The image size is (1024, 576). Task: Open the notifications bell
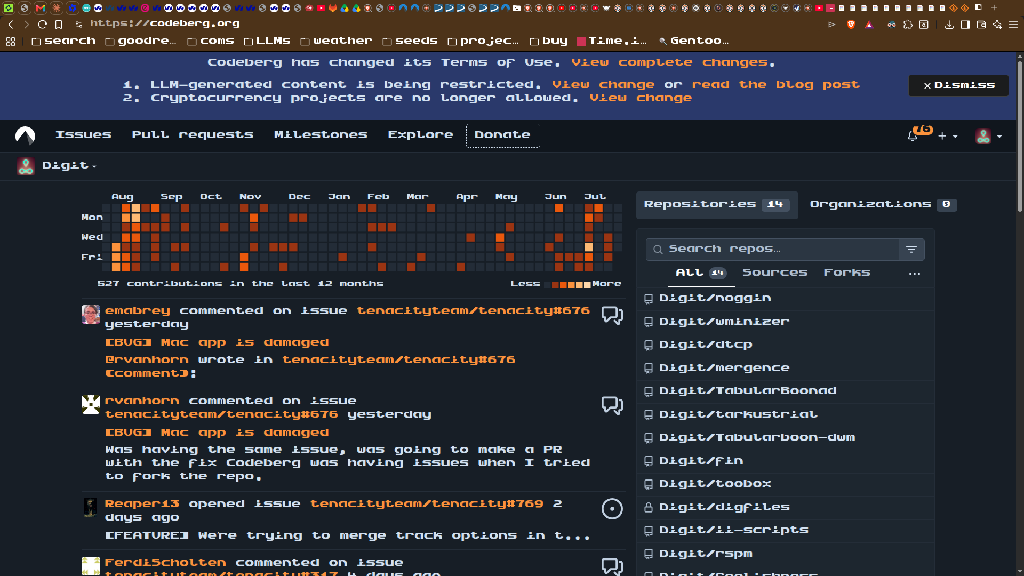click(x=913, y=137)
